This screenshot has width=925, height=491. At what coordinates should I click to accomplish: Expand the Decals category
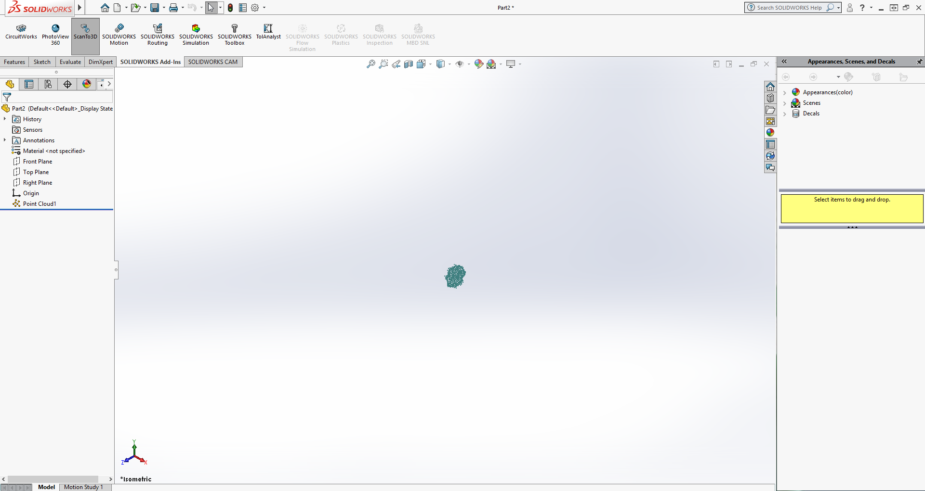click(785, 114)
